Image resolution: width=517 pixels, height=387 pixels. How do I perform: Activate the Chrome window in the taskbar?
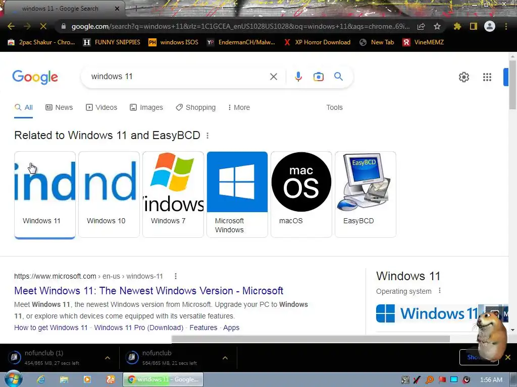tap(163, 379)
